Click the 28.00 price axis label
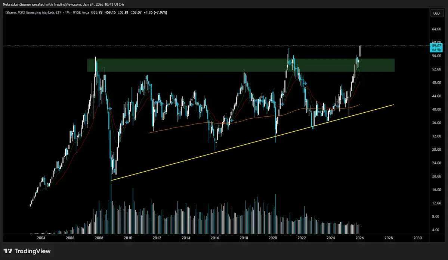 (x=436, y=150)
